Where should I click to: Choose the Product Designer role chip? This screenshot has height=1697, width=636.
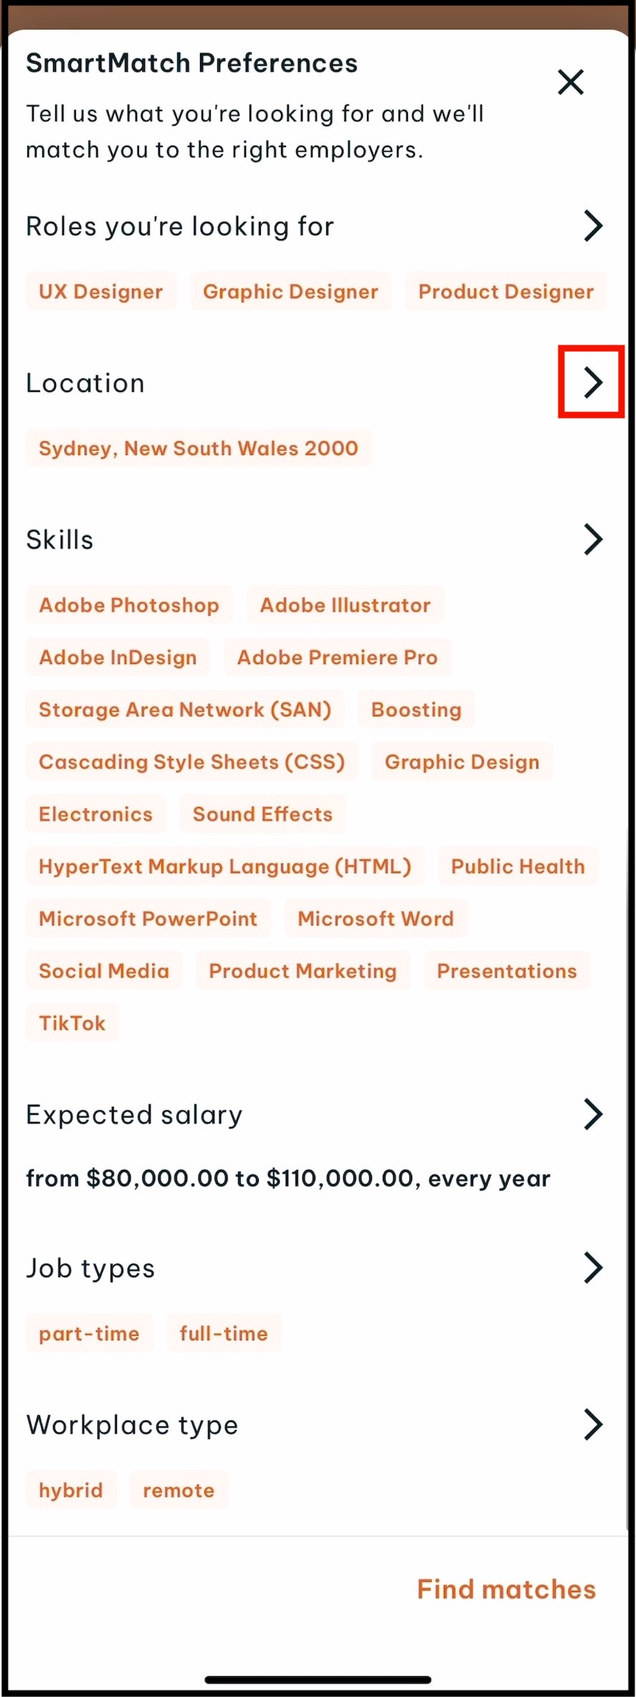tap(506, 291)
